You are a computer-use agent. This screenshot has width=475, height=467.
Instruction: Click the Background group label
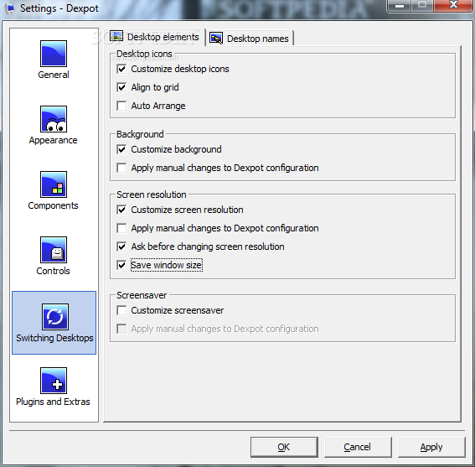tap(140, 134)
